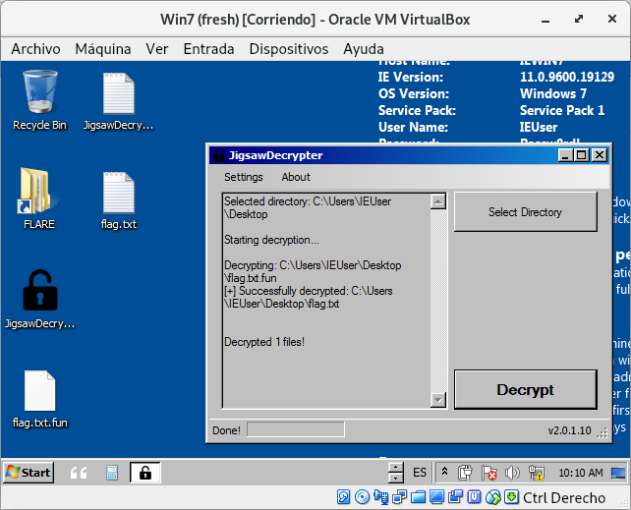Open the Windows Start menu

[29, 473]
